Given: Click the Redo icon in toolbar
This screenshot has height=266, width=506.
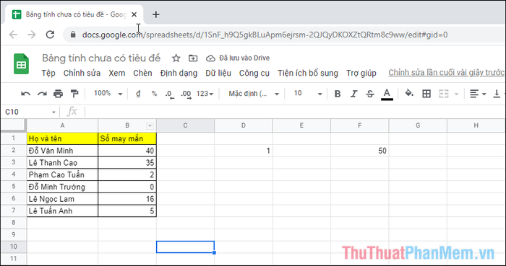Looking at the screenshot, I should coord(42,94).
